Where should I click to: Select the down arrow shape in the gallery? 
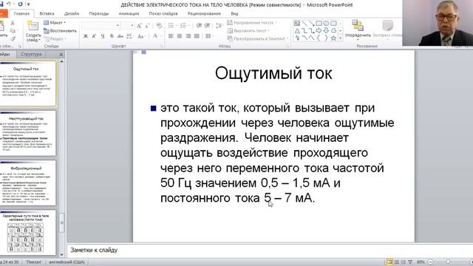coord(326,31)
